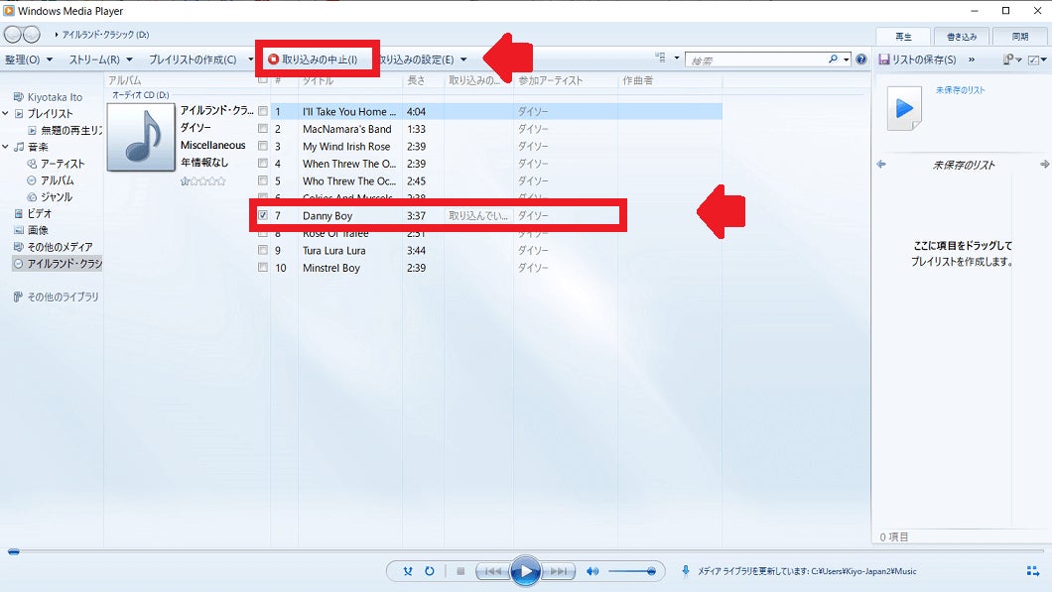The width and height of the screenshot is (1052, 592).
Task: Toggle repeat playback
Action: pyautogui.click(x=430, y=571)
